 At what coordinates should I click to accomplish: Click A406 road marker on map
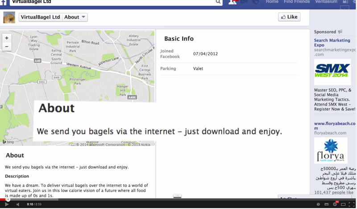pyautogui.click(x=132, y=97)
